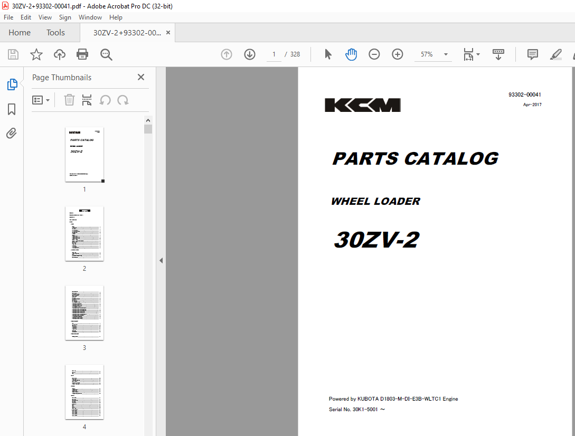The height and width of the screenshot is (436, 575).
Task: Add a comment with speech bubble icon
Action: 532,54
